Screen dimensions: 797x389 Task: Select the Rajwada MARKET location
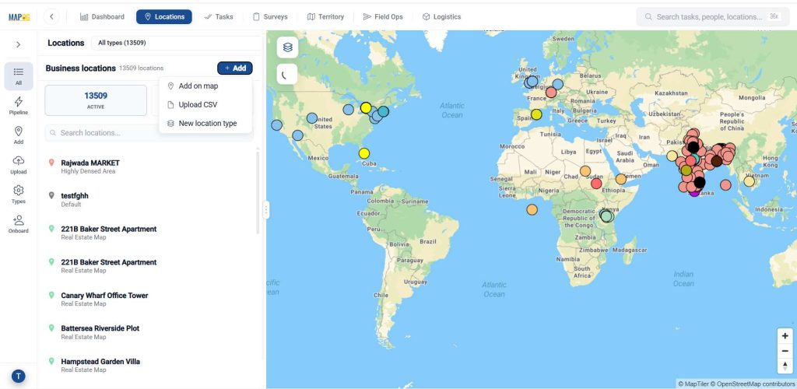pos(147,166)
